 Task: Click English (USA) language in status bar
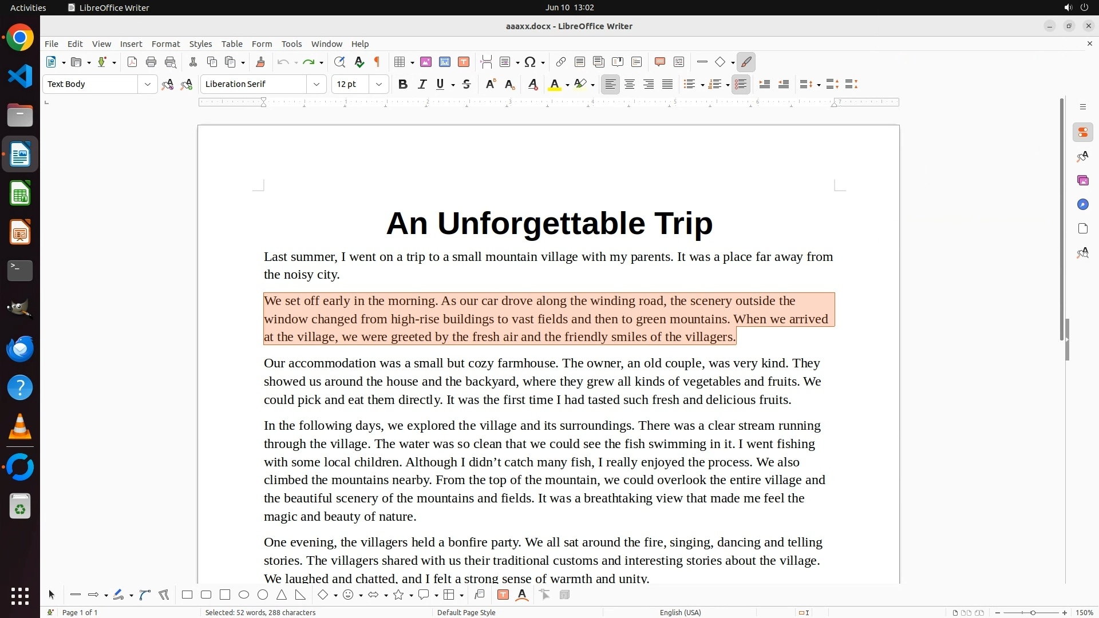tap(680, 612)
